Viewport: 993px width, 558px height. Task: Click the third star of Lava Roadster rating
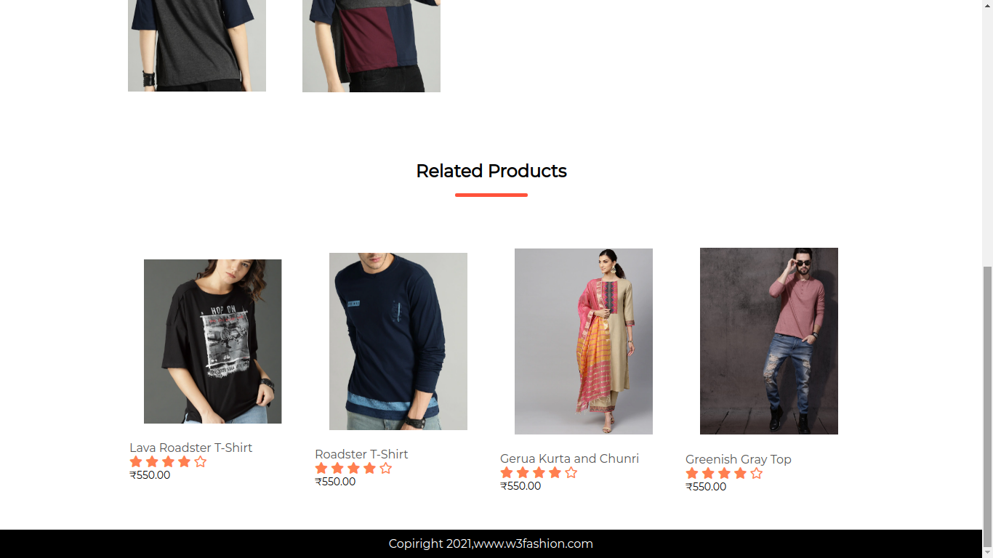pyautogui.click(x=168, y=461)
